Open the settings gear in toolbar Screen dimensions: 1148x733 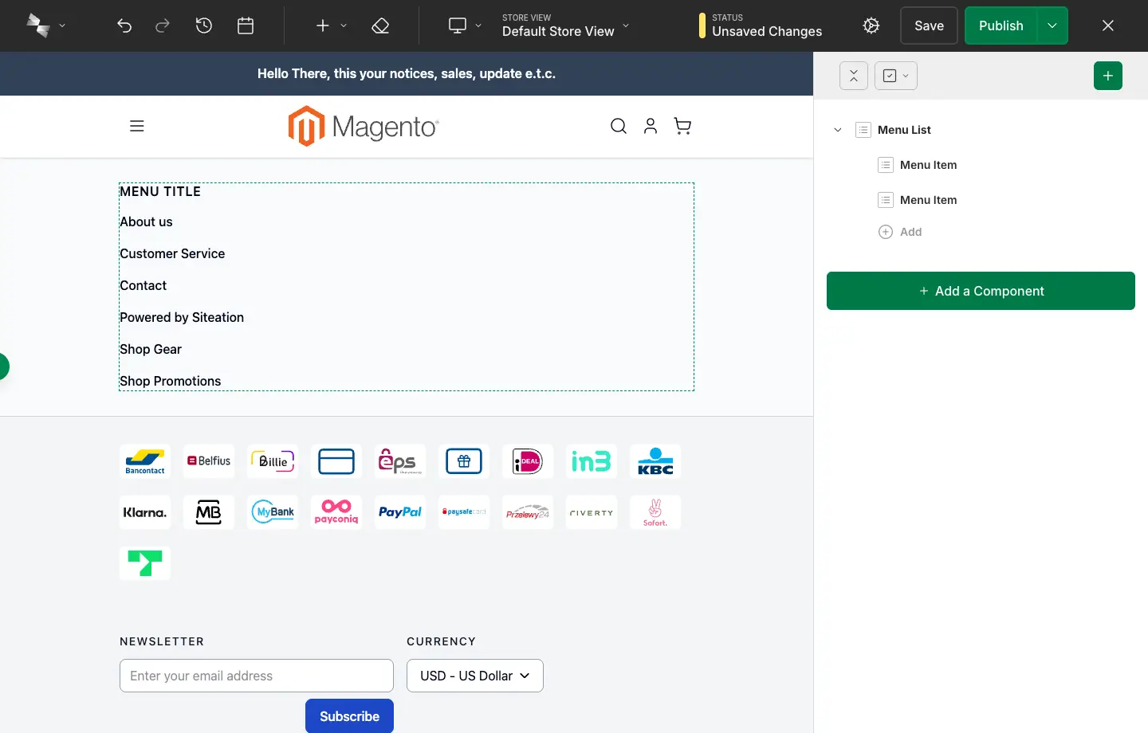pyautogui.click(x=871, y=25)
